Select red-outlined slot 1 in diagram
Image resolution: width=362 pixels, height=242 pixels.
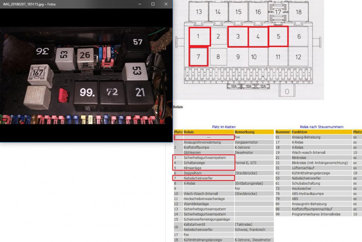tap(200, 36)
